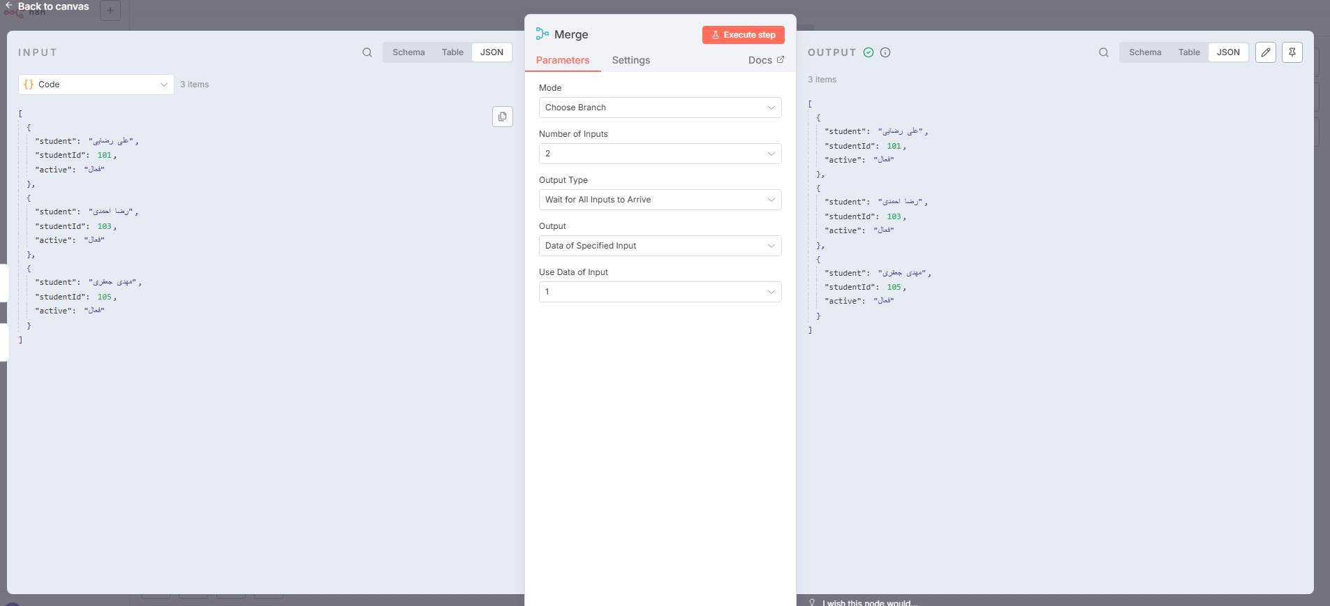Click the edit output pencil icon

pos(1265,52)
